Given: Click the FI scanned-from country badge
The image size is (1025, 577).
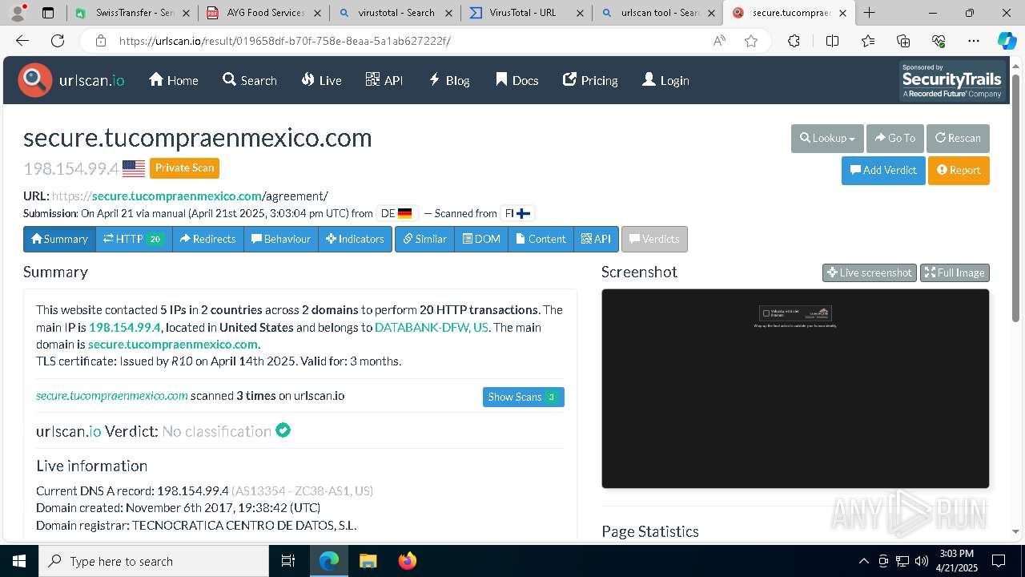Looking at the screenshot, I should [x=517, y=213].
